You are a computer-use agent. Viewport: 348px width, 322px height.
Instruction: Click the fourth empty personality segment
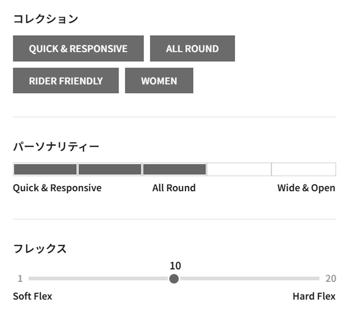tap(239, 170)
